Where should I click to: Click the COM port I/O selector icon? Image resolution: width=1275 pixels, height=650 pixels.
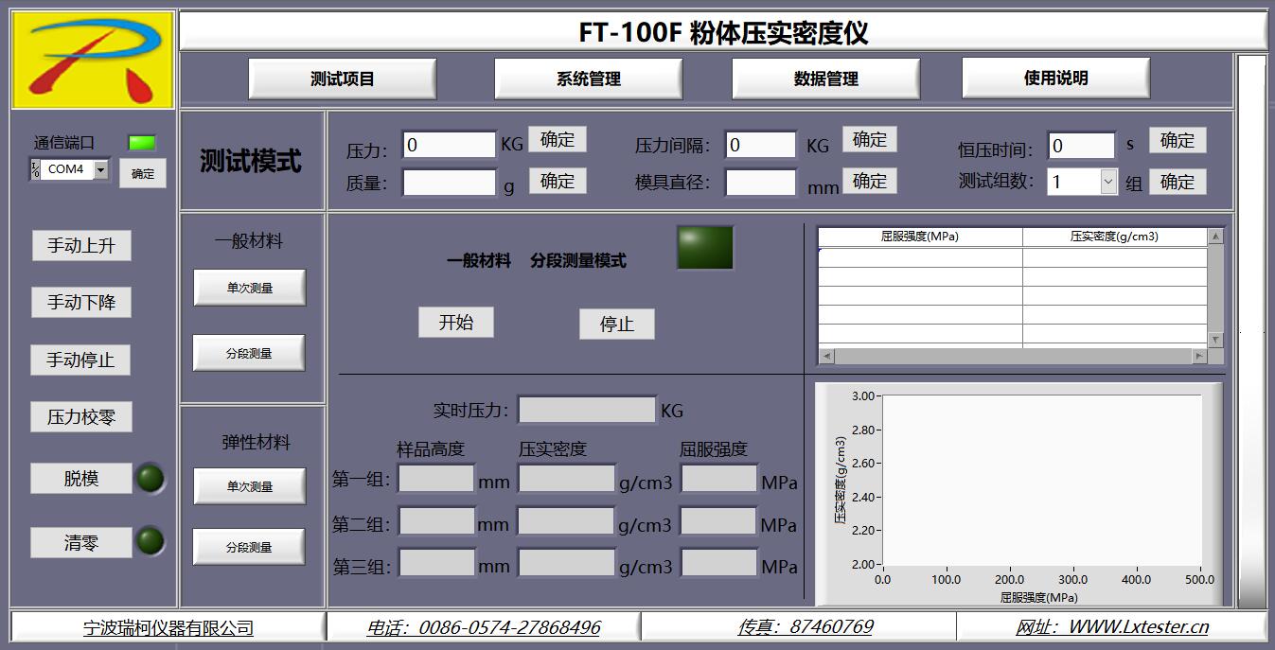pyautogui.click(x=35, y=169)
